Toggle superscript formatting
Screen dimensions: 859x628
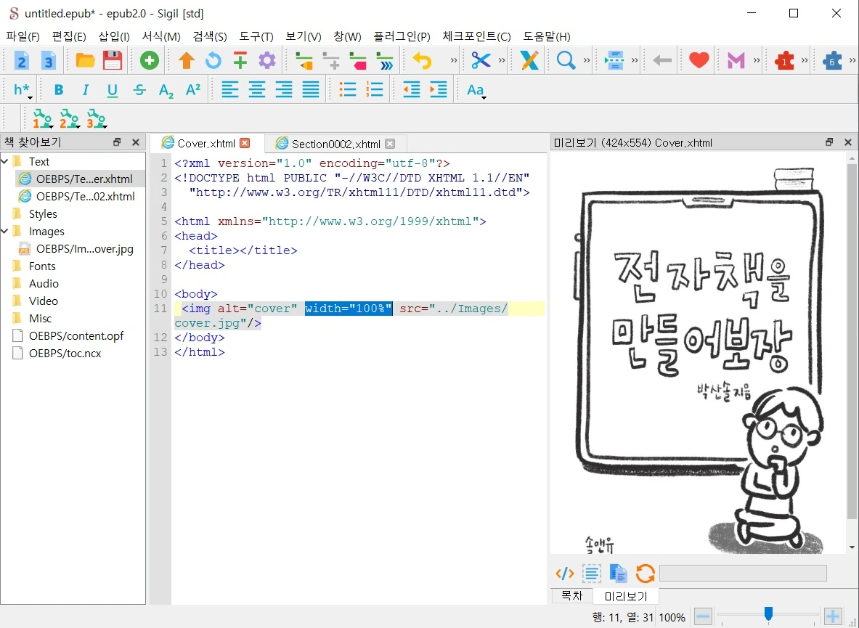[193, 90]
